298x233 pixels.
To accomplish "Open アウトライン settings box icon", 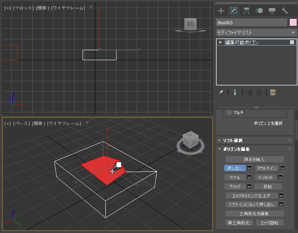I will click(x=283, y=168).
